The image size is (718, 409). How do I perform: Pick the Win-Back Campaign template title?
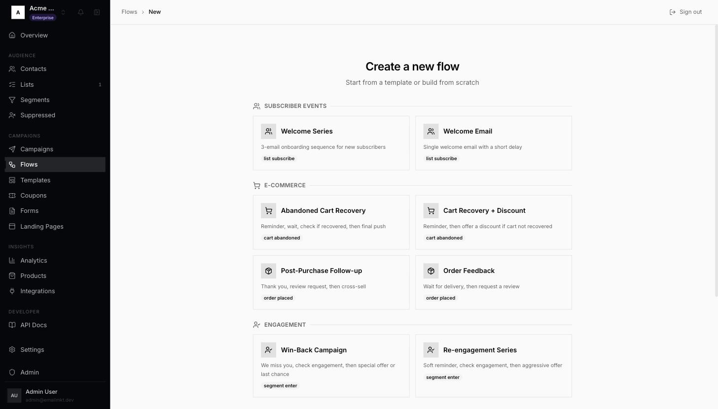coord(314,350)
